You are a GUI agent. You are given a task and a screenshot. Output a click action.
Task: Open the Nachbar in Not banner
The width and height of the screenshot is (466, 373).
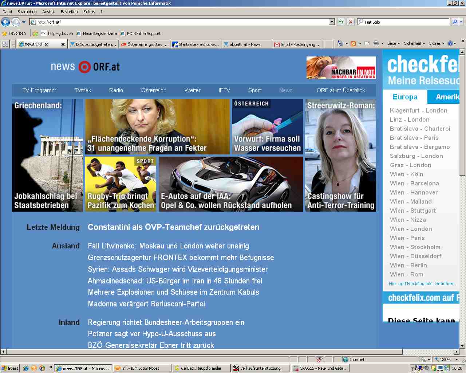[341, 68]
